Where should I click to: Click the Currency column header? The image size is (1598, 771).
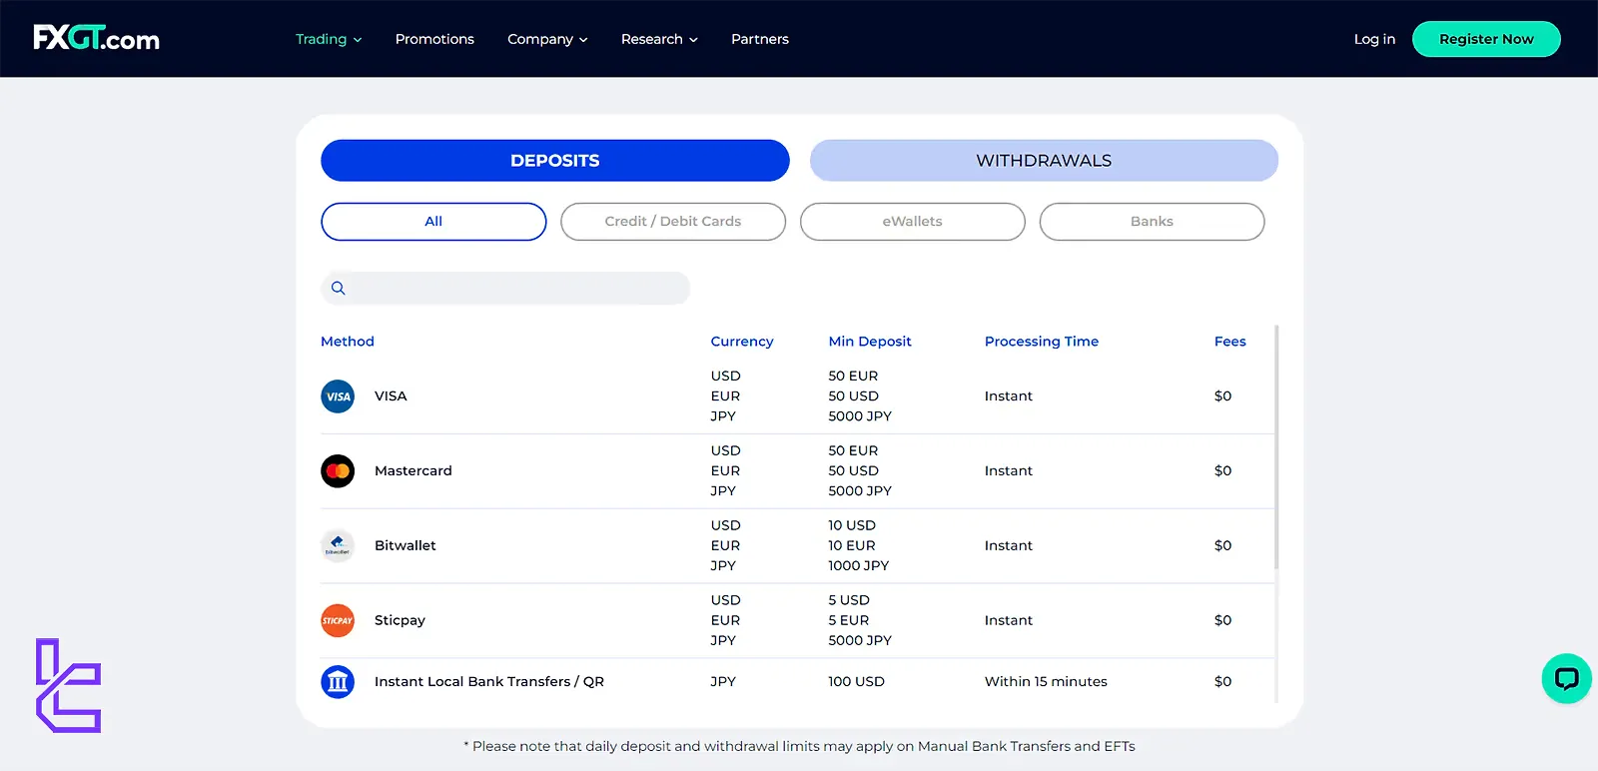click(x=742, y=342)
